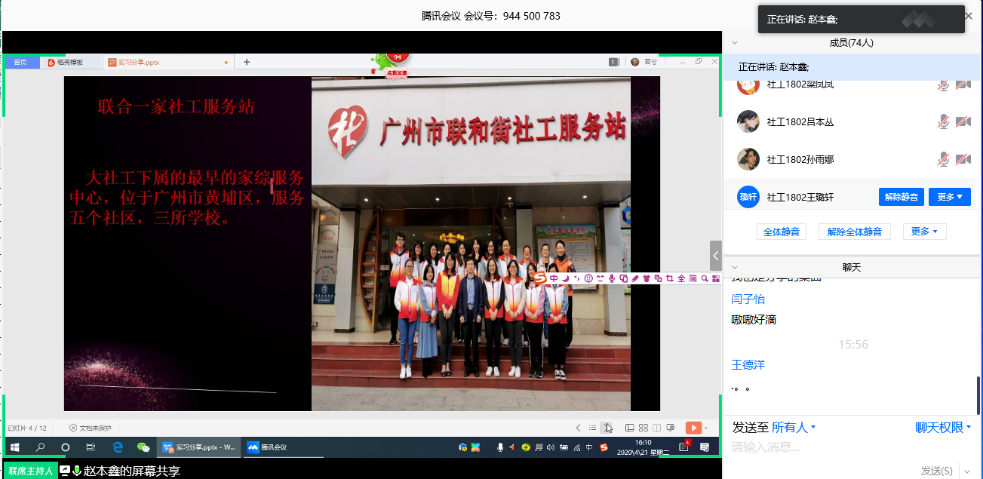Screen dimensions: 983x479
Task: Click the Windows Start button
Action: click(x=14, y=447)
